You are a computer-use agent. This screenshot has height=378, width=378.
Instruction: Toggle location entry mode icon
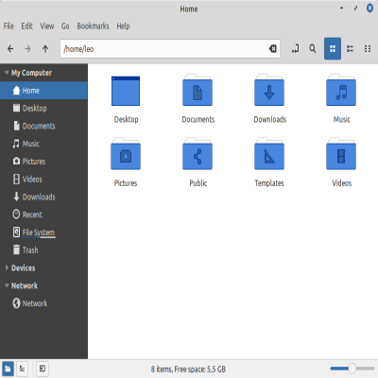[x=295, y=49]
